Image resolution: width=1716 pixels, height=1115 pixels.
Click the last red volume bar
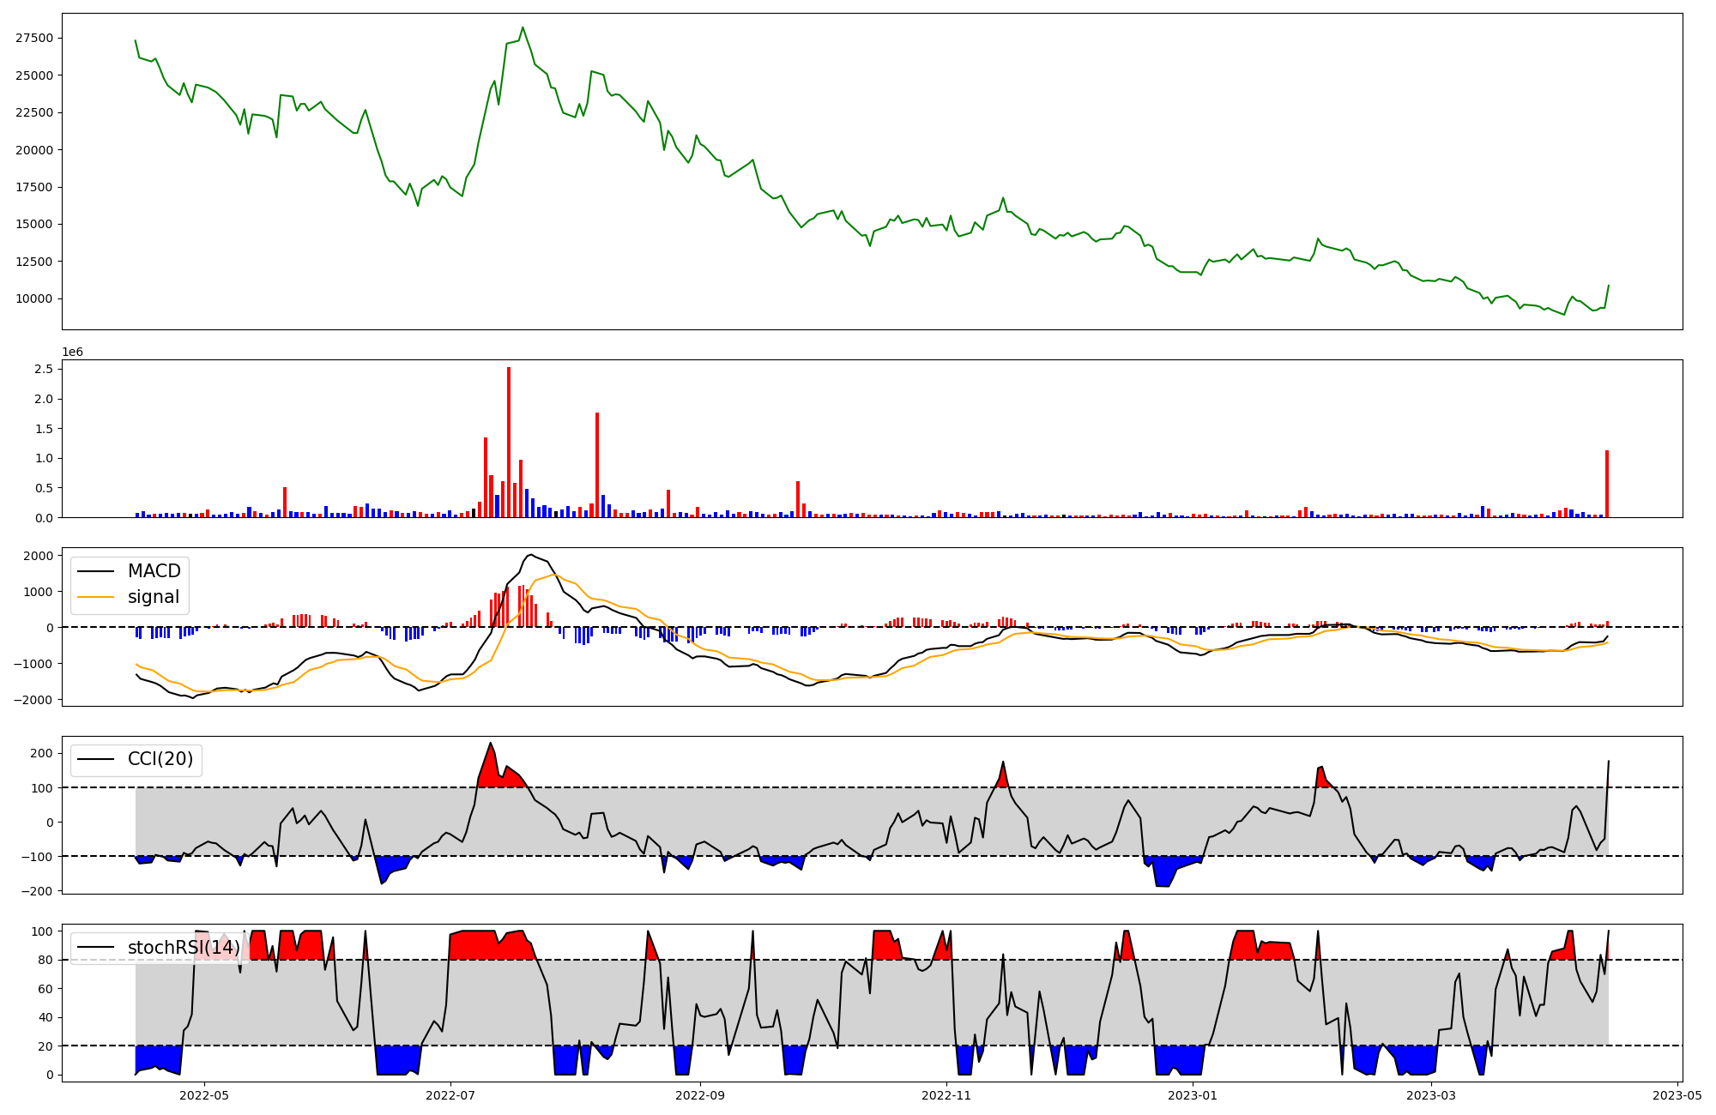tap(1607, 483)
